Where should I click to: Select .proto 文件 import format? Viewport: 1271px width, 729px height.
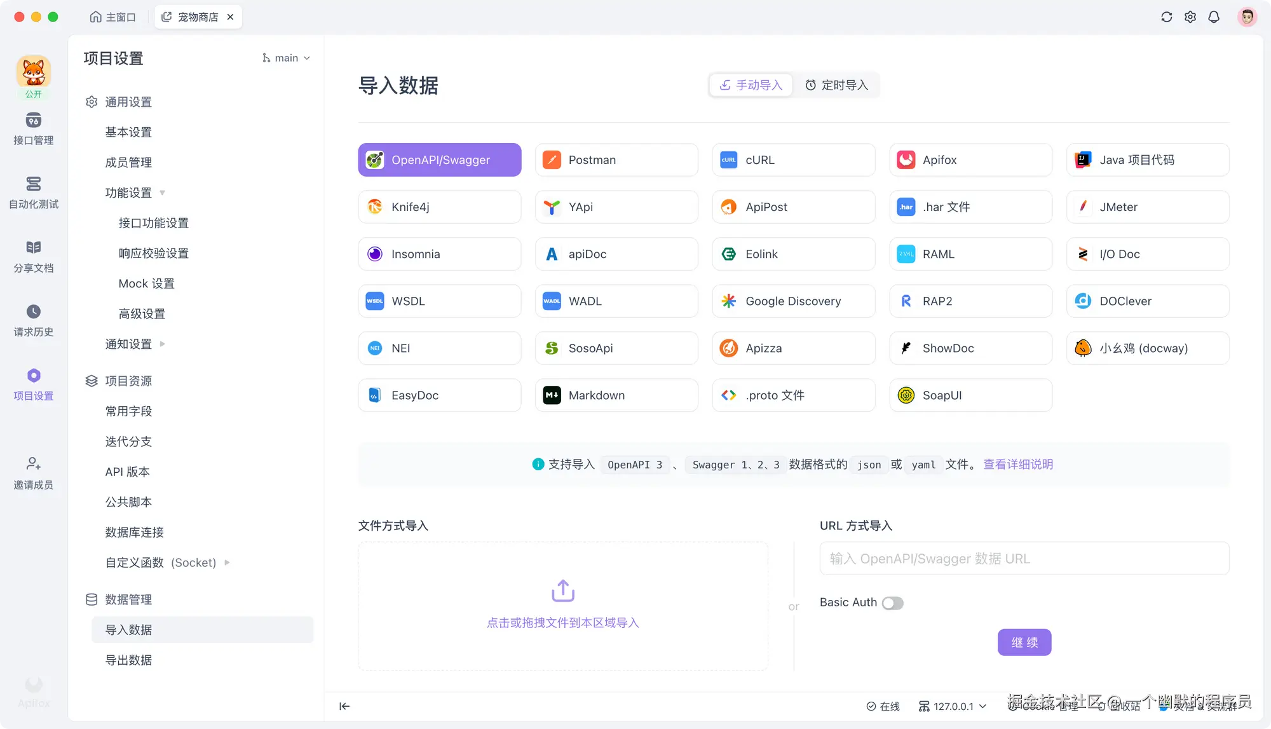coord(794,395)
